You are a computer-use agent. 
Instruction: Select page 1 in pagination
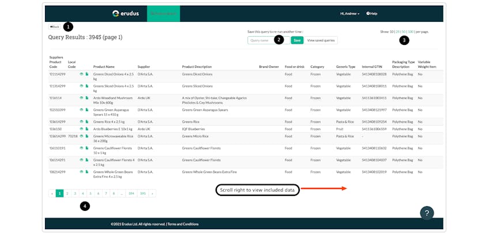59,194
